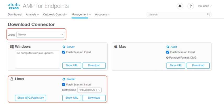Click gear icon next to Audit policy
The width and height of the screenshot is (224, 108).
click(168, 47)
